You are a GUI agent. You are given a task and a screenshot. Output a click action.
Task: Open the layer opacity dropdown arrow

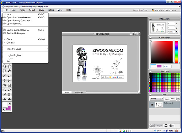pyautogui.click(x=178, y=99)
